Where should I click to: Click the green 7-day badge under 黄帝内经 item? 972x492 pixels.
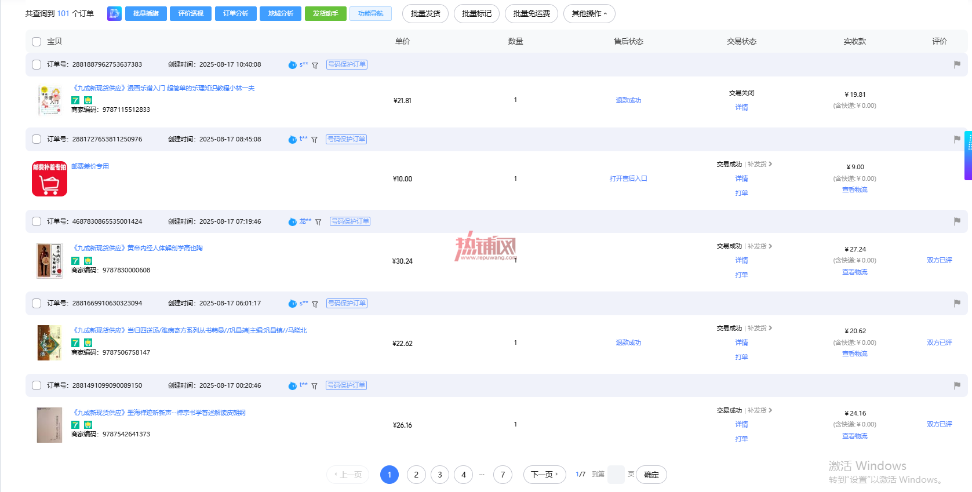[x=75, y=261]
